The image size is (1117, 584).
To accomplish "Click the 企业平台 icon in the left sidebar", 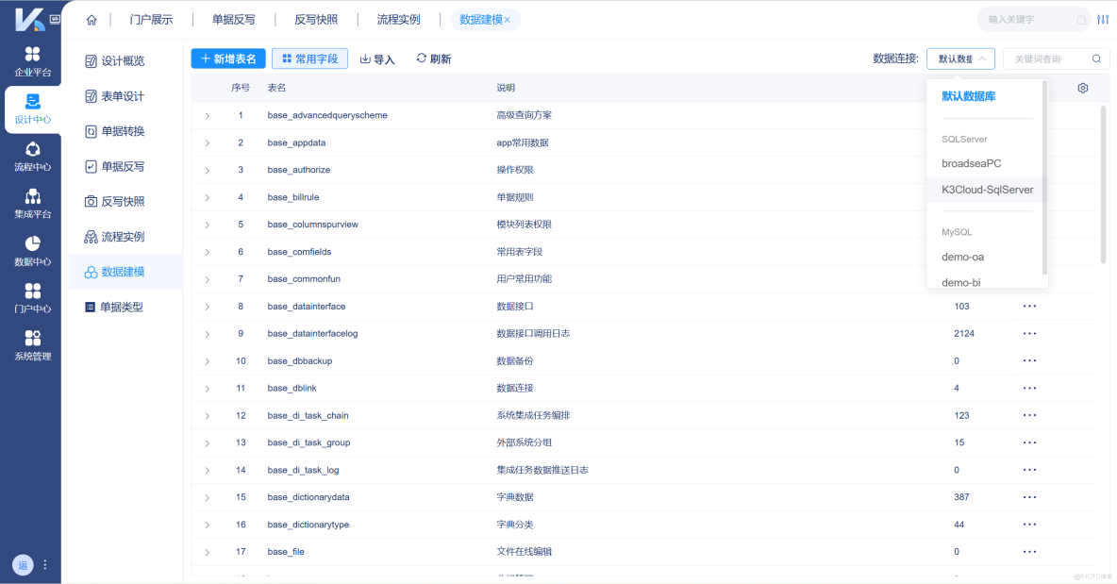I will click(x=31, y=58).
